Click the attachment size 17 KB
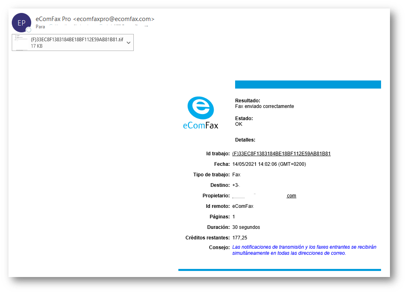407x294 pixels. point(36,46)
